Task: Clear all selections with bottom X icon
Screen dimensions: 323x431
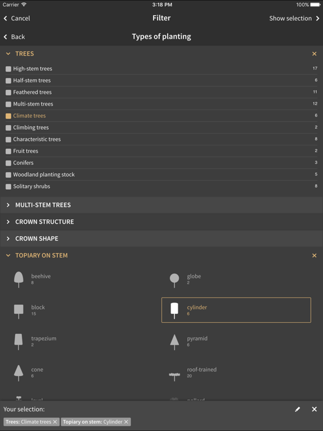Action: coord(315,409)
